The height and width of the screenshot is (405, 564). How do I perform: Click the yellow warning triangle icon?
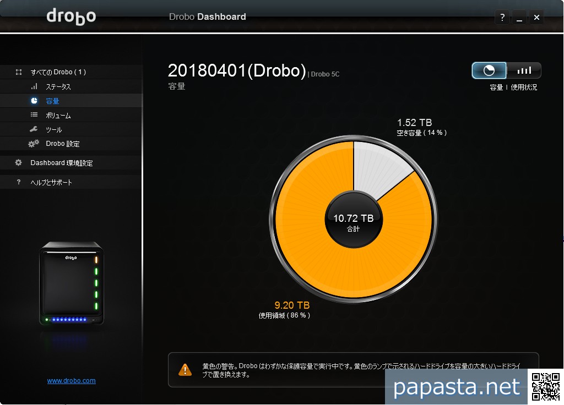click(186, 369)
